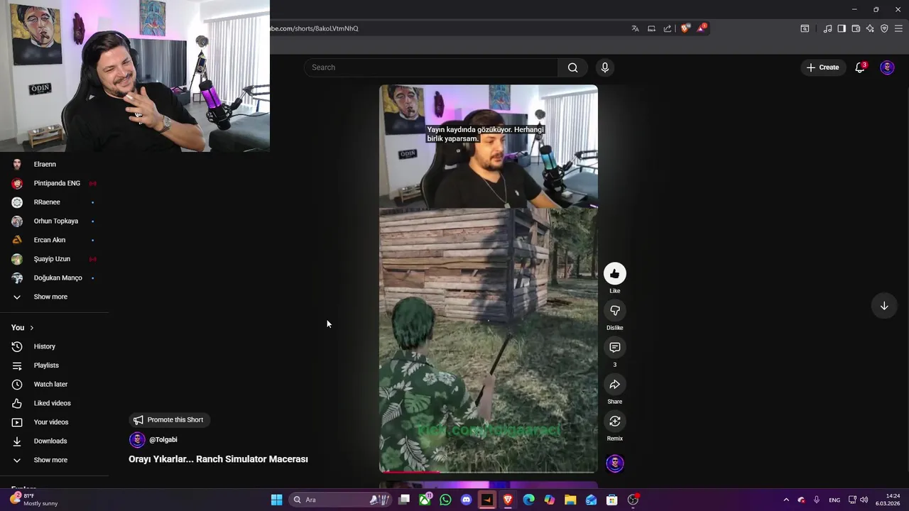
Task: Open account avatar menu in YouTube header
Action: coord(887,67)
